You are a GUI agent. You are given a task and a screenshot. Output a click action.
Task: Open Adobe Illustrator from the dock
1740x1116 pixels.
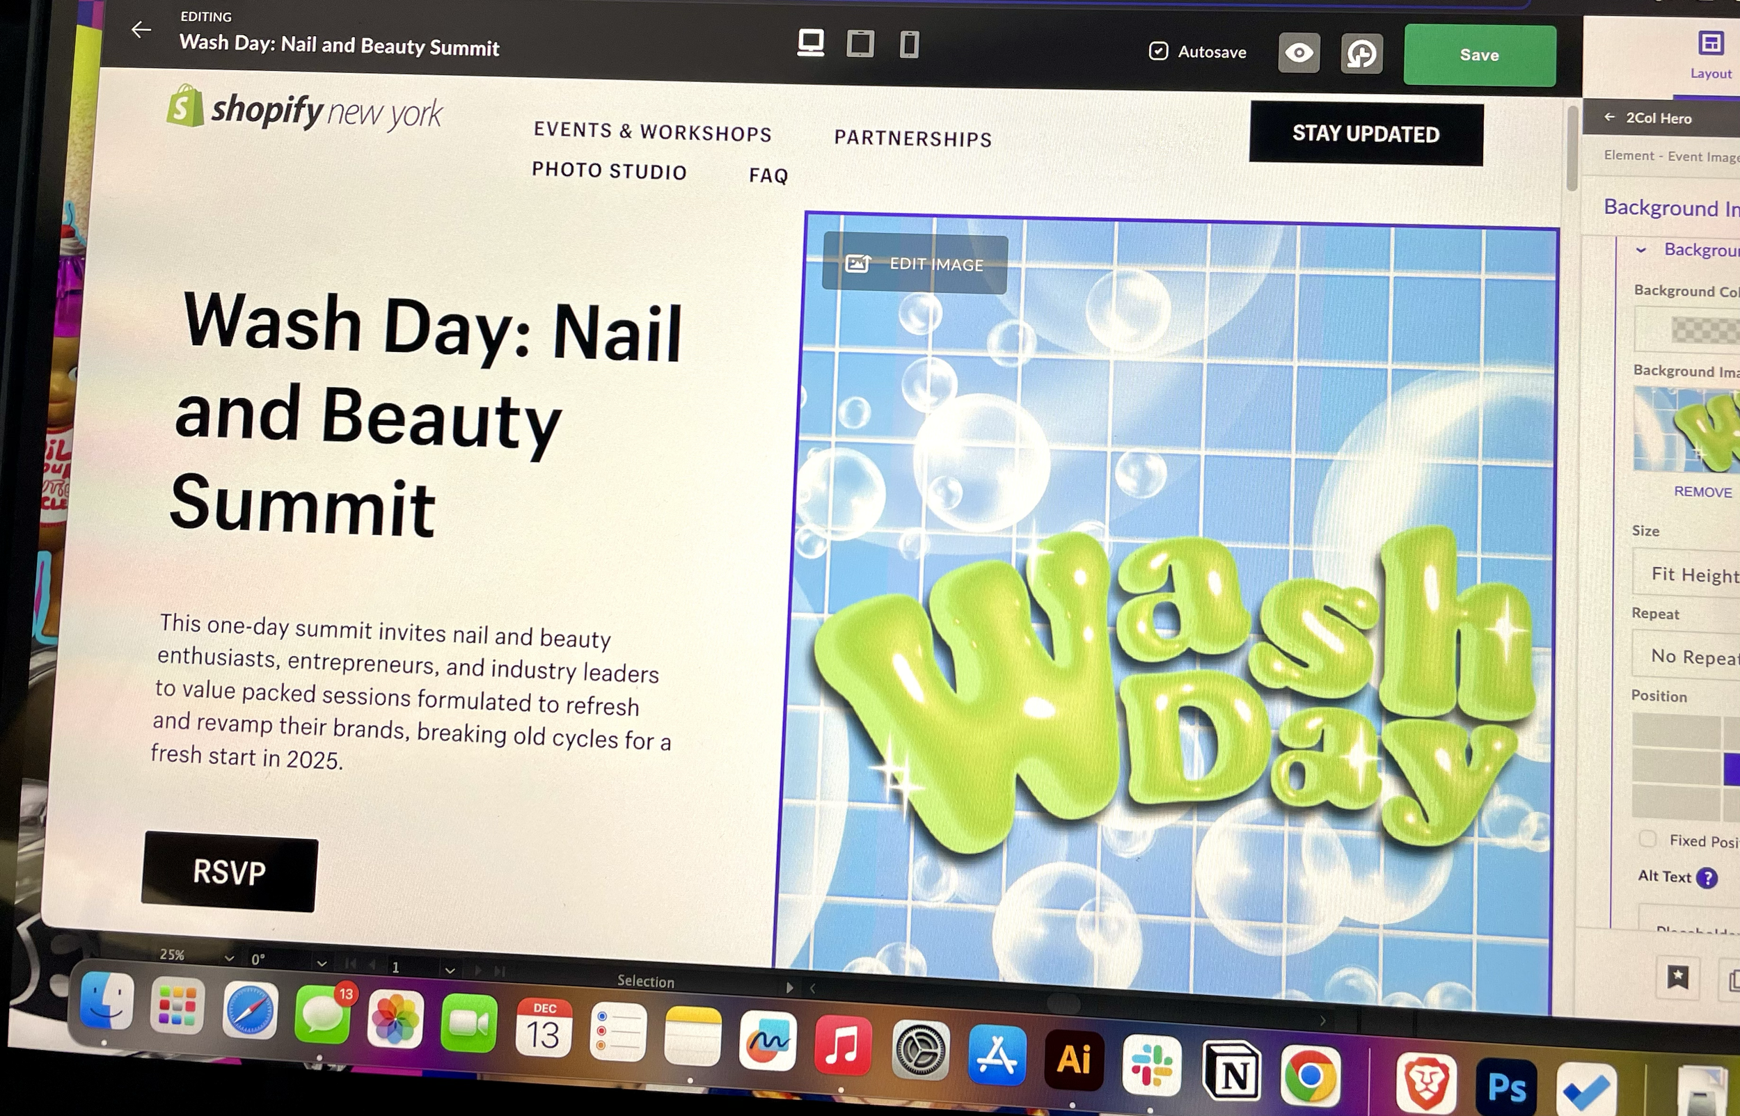(x=1073, y=1061)
